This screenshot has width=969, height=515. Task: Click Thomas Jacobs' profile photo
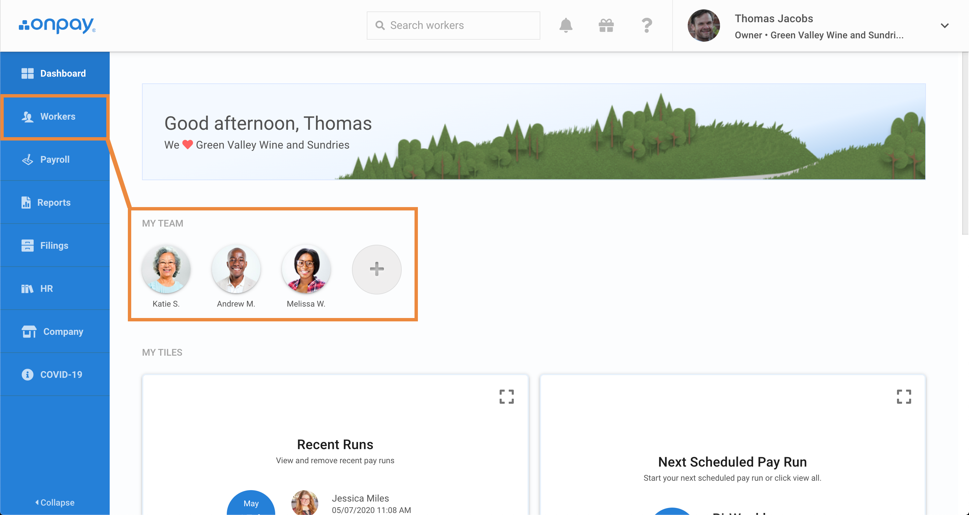tap(704, 25)
